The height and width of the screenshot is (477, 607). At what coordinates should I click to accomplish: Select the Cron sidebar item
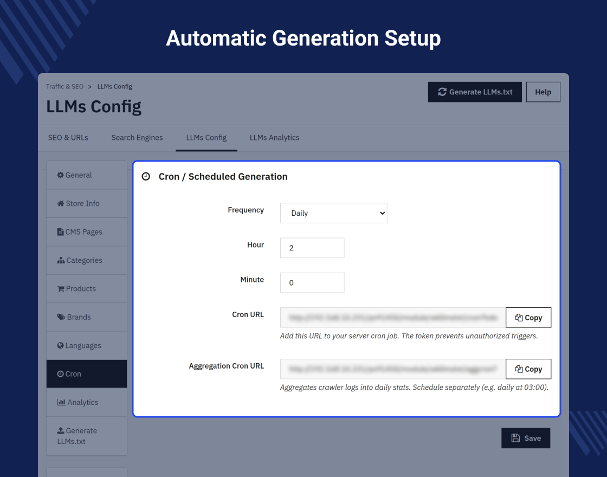point(87,373)
